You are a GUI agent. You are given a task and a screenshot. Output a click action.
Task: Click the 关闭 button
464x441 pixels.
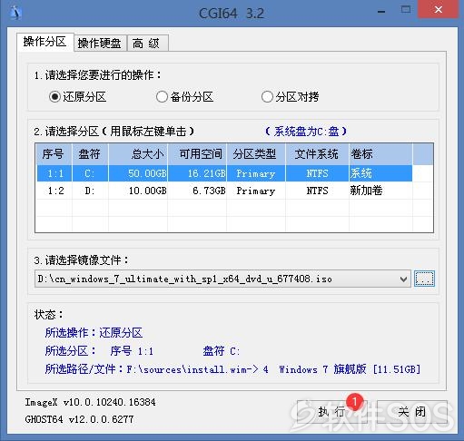(x=412, y=412)
